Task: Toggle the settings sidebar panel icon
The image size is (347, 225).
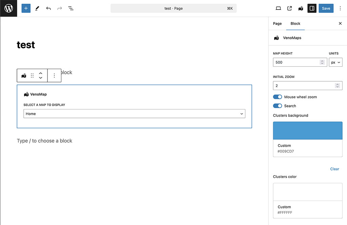Action: [x=312, y=8]
